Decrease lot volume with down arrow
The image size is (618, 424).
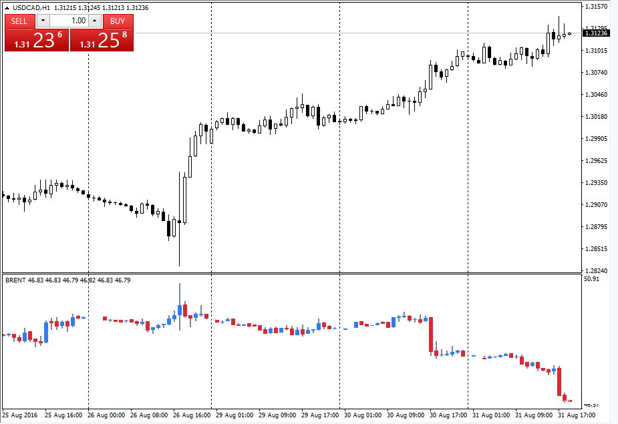pos(43,21)
